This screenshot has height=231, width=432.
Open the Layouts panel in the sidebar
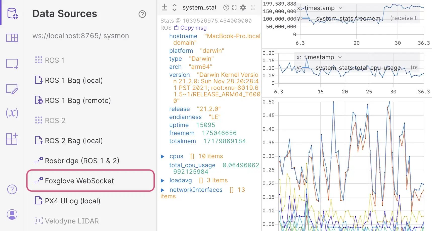(x=12, y=38)
